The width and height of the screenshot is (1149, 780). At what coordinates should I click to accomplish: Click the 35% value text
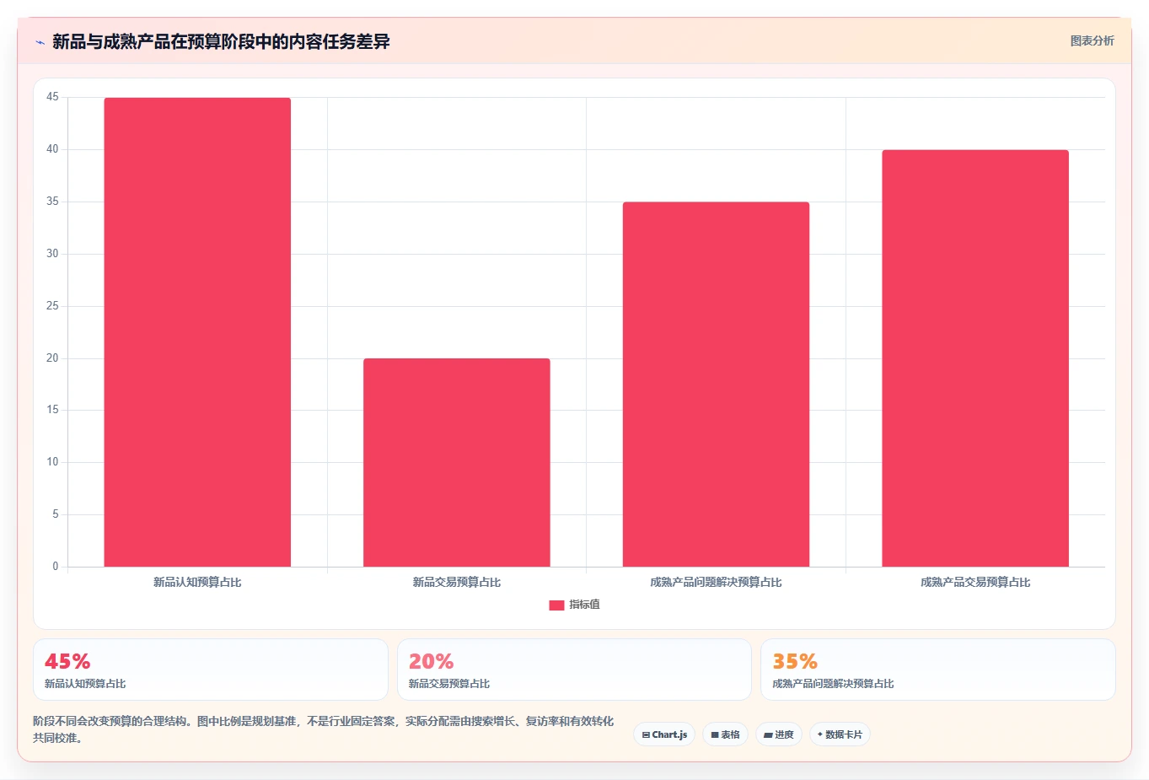(795, 661)
